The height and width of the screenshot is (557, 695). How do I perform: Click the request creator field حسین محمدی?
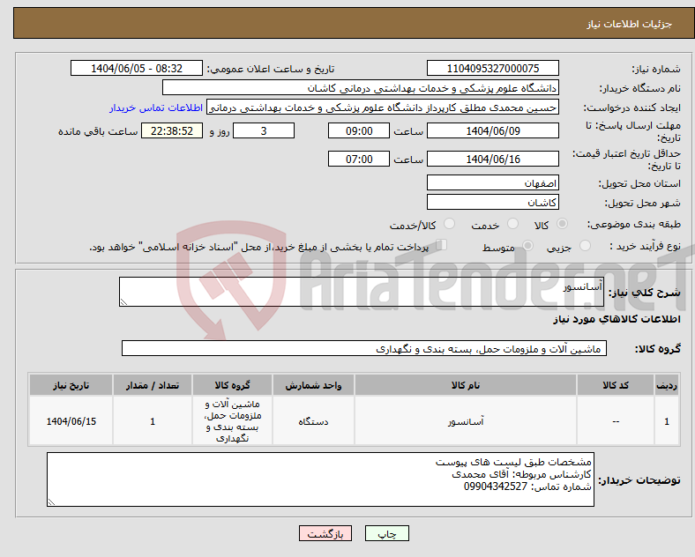[x=383, y=108]
